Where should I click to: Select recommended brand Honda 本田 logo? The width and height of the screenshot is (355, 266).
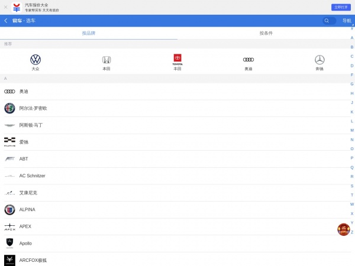click(106, 60)
